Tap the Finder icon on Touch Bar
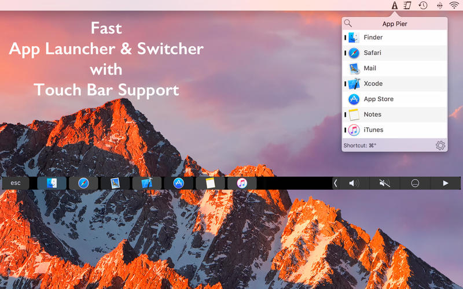This screenshot has height=289, width=463. 52,183
